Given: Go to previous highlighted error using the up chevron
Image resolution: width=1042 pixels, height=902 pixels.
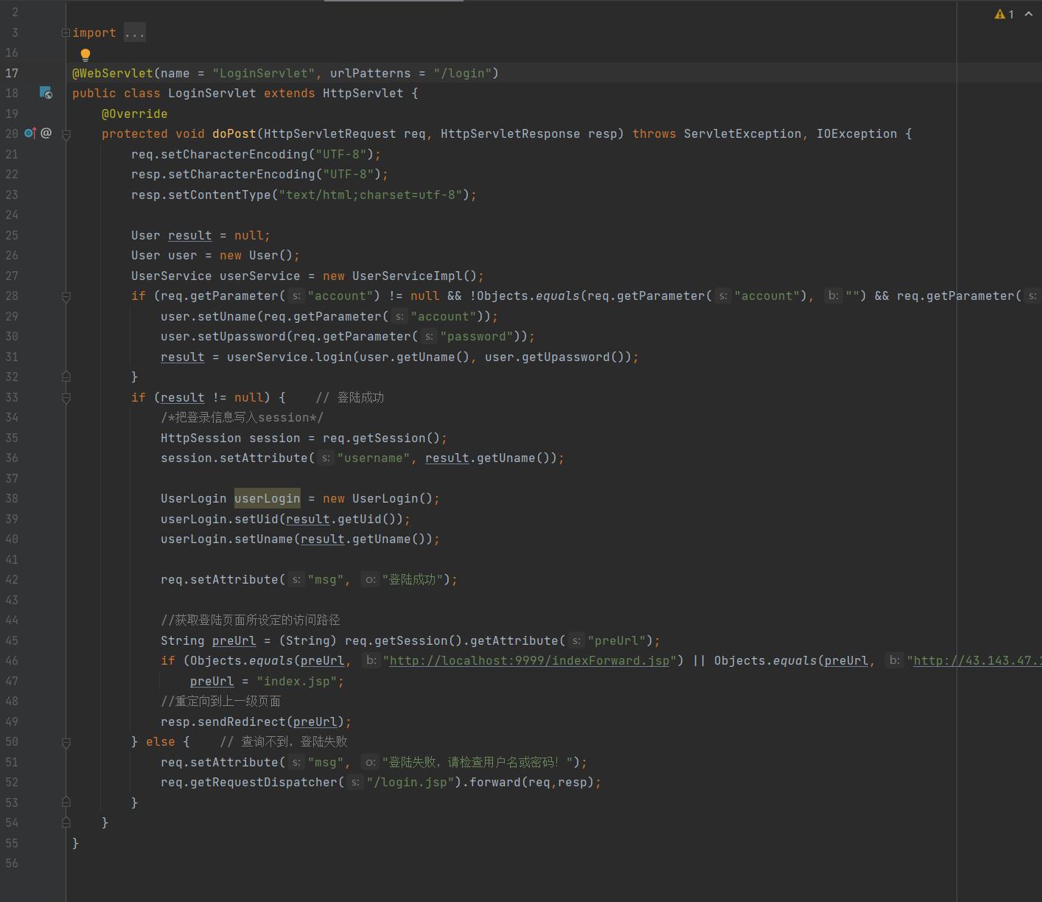Looking at the screenshot, I should click(x=1029, y=14).
